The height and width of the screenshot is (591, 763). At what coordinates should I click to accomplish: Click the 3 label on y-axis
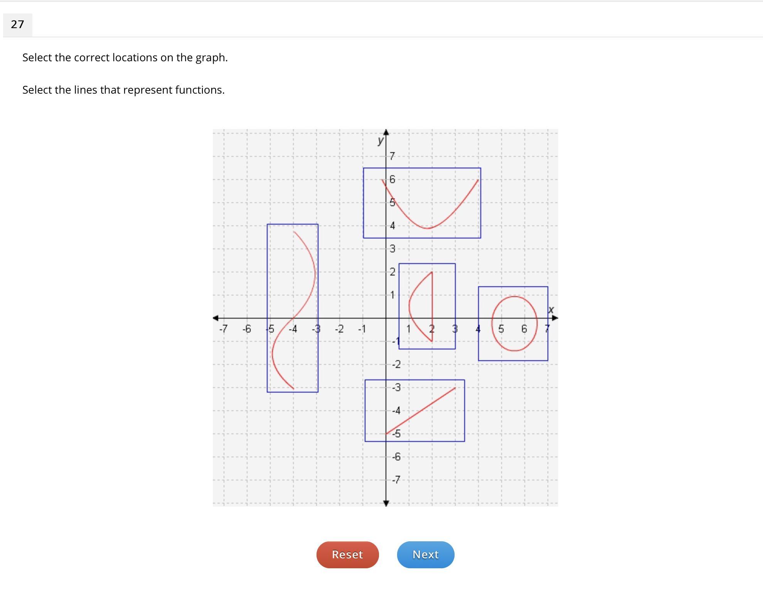[x=392, y=248]
